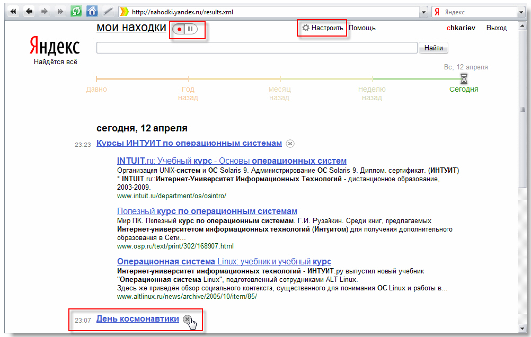Click the fast-forward browser button
531x337 pixels.
click(x=60, y=12)
